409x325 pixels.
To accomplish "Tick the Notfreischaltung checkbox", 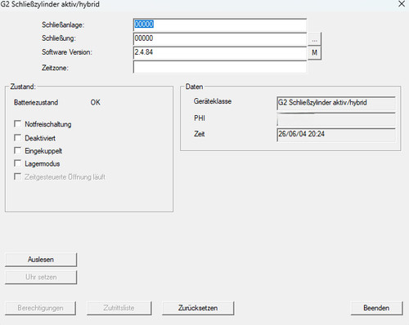I will coord(17,124).
